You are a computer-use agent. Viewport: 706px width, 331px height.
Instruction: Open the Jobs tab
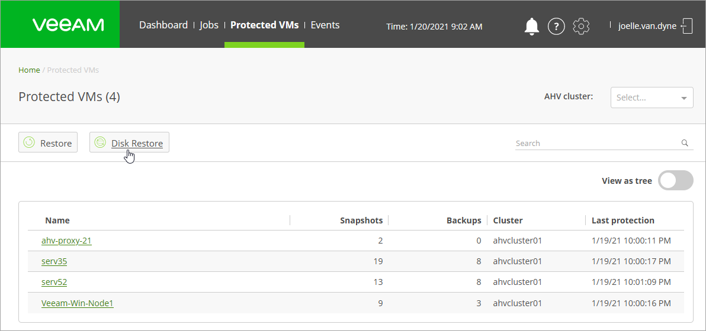click(209, 25)
